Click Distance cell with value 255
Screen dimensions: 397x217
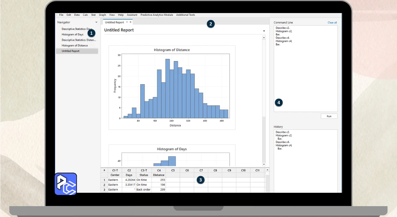tap(159, 180)
